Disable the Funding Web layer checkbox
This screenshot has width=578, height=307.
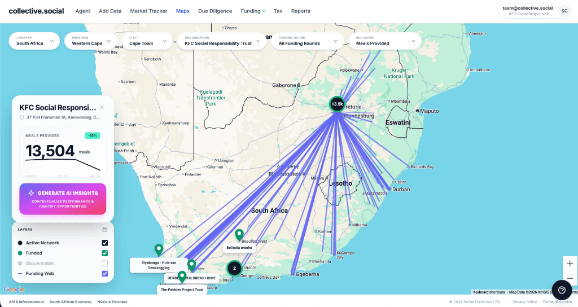click(104, 274)
